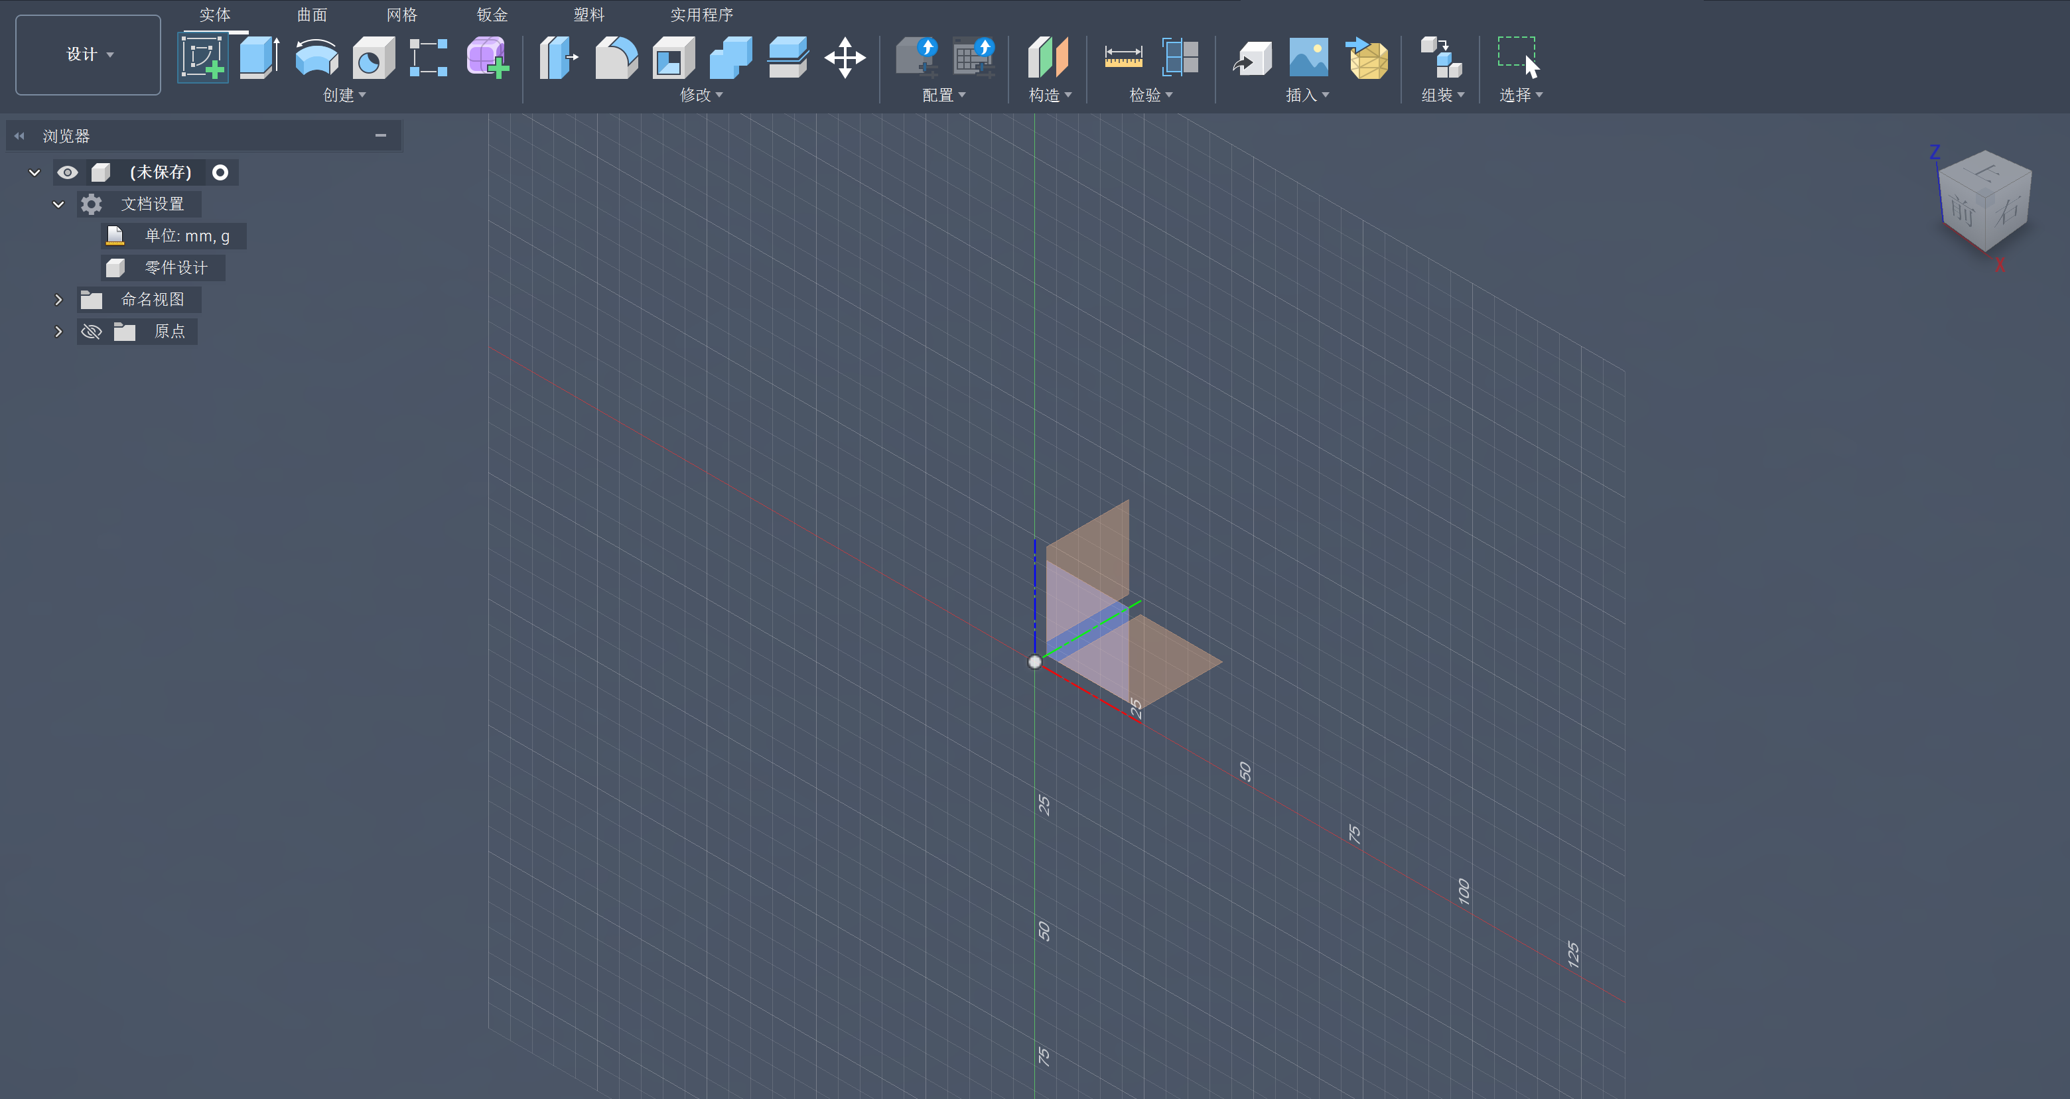Toggle visibility eye of unsaved document

click(68, 172)
